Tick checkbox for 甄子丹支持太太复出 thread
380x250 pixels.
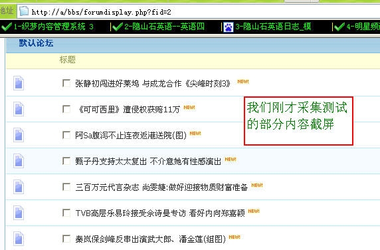pyautogui.click(x=66, y=161)
